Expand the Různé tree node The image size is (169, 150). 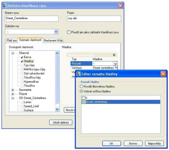pos(13,94)
